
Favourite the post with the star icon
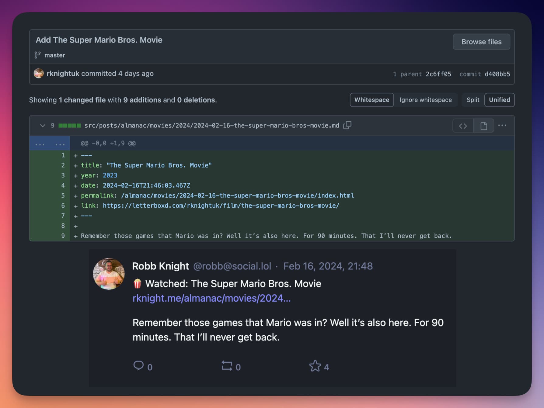coord(315,366)
